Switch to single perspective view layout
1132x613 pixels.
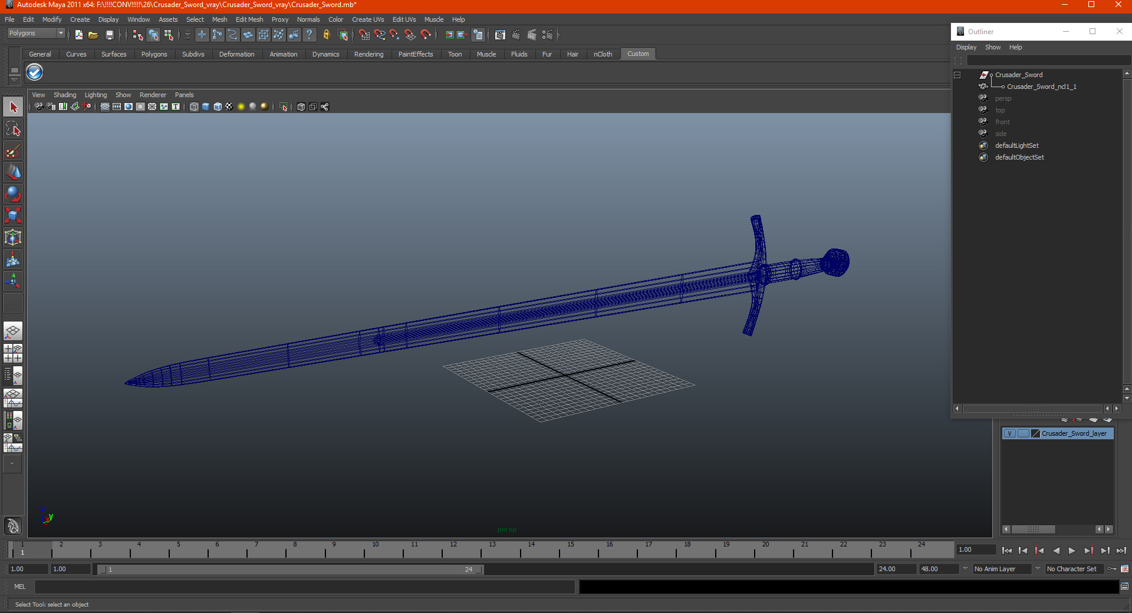tap(13, 331)
